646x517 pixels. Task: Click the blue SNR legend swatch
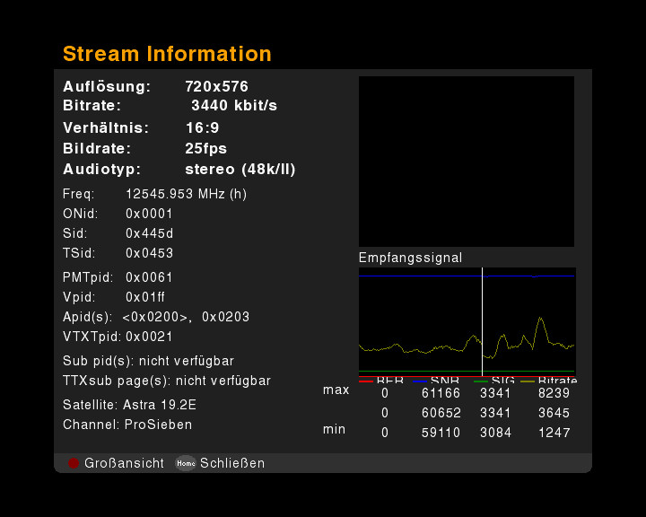point(419,381)
